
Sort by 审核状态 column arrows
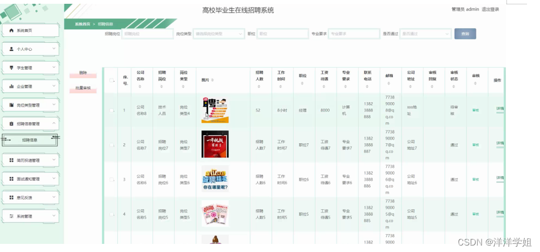[454, 87]
